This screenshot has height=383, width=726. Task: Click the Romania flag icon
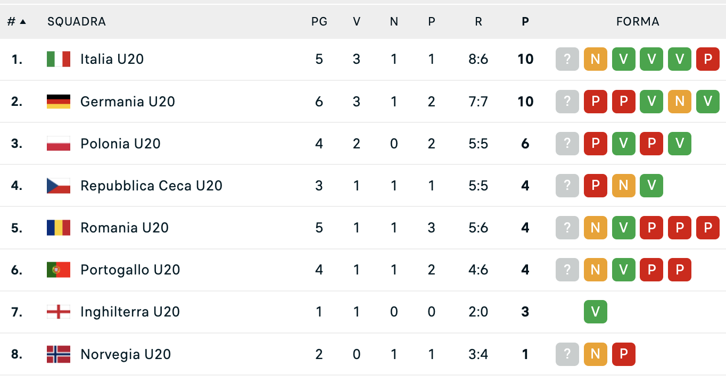click(59, 228)
